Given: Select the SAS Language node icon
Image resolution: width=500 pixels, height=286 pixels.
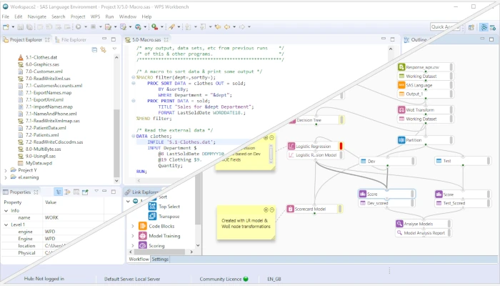Looking at the screenshot, I should [401, 85].
